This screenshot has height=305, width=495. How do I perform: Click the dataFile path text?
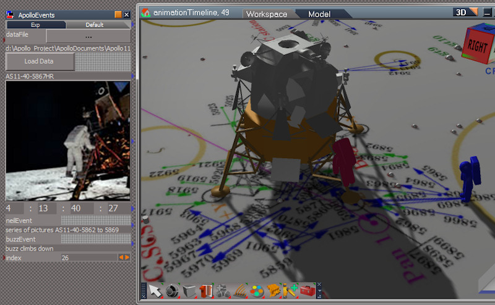[68, 48]
